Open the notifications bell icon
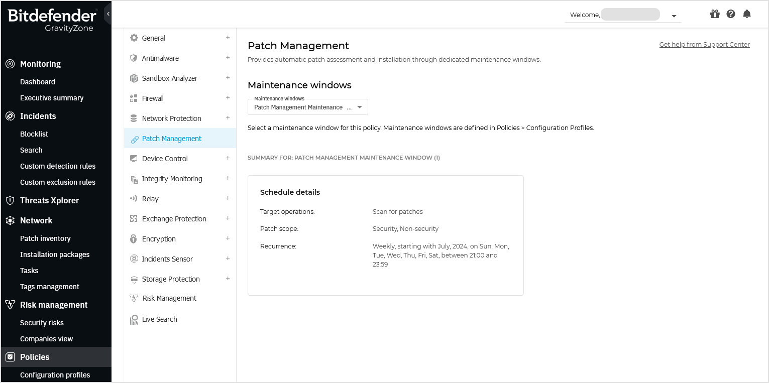 coord(747,14)
